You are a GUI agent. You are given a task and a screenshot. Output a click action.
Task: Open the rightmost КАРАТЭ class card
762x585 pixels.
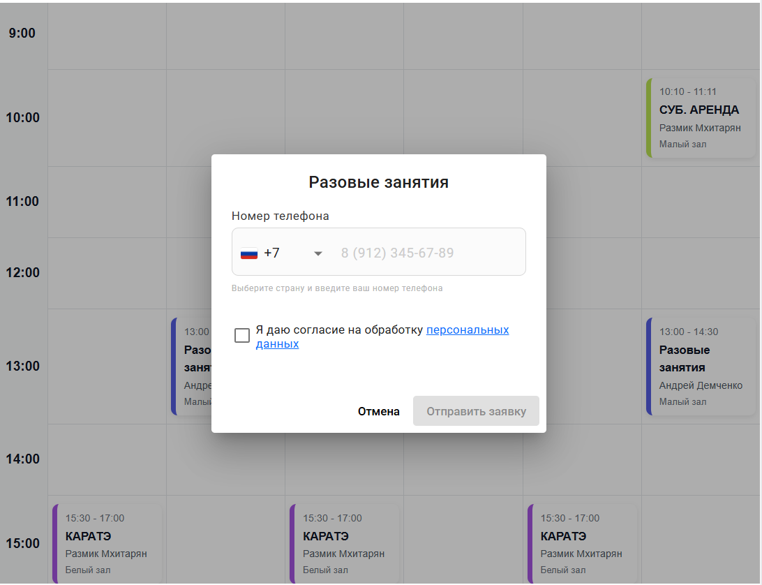pos(582,544)
